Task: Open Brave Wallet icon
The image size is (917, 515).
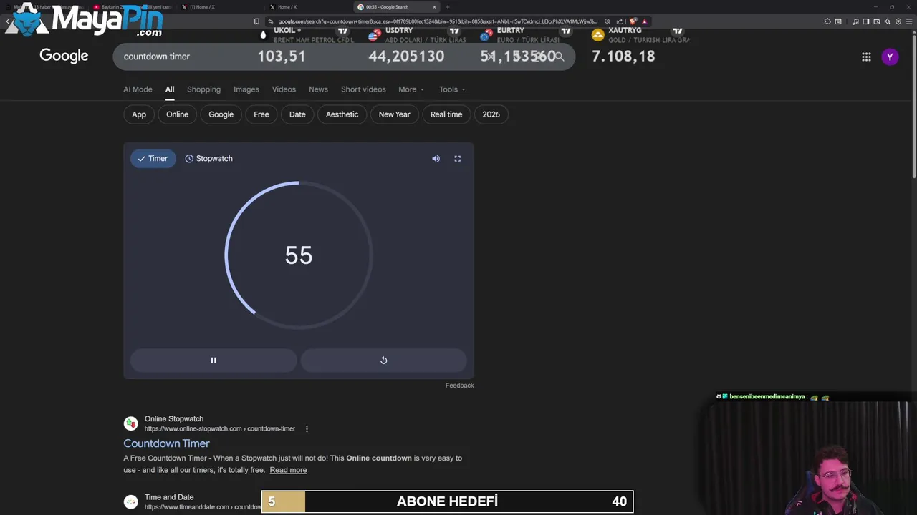Action: click(x=876, y=21)
